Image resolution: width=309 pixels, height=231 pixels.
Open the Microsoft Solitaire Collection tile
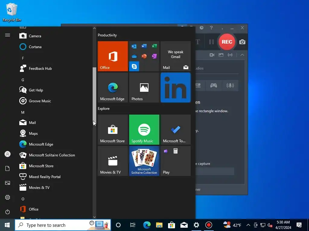(x=144, y=161)
